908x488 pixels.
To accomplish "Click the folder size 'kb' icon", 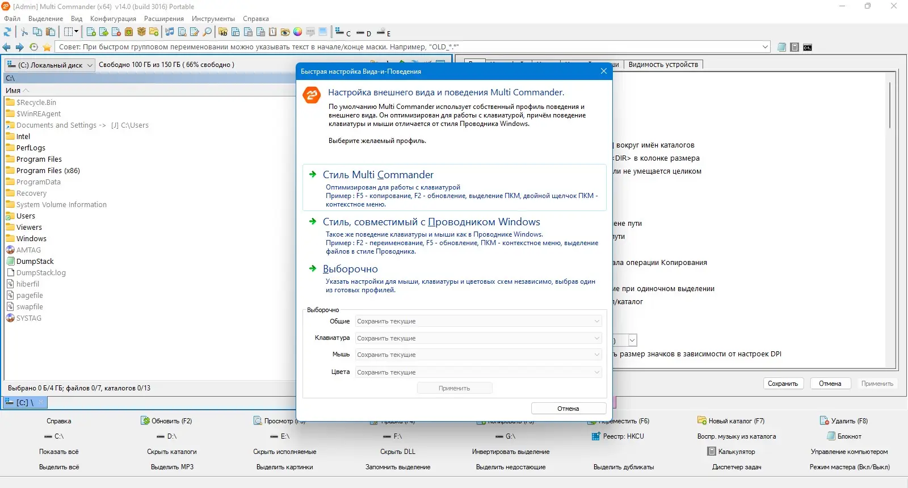I will (x=223, y=32).
